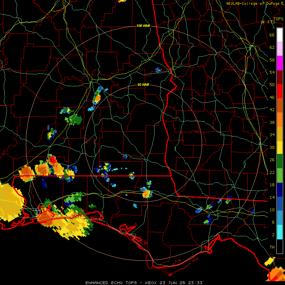Pick the cyan legend swatch
This screenshot has height=285, width=285.
pos(280,232)
